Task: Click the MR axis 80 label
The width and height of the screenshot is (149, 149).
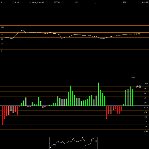Action: 145,89
